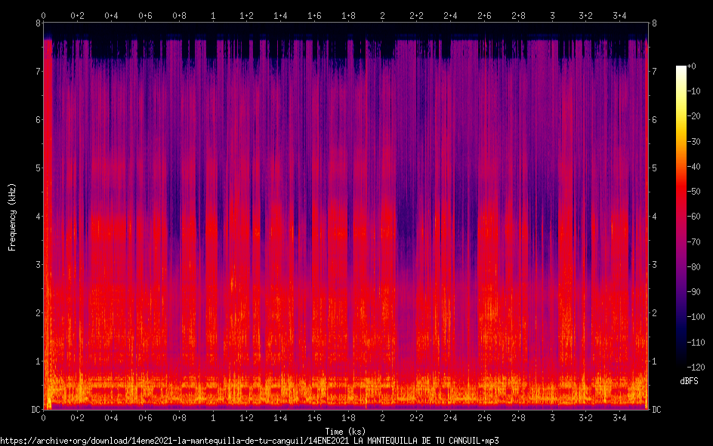Click the 'dBFS' legend label
The width and height of the screenshot is (713, 446).
pyautogui.click(x=689, y=381)
